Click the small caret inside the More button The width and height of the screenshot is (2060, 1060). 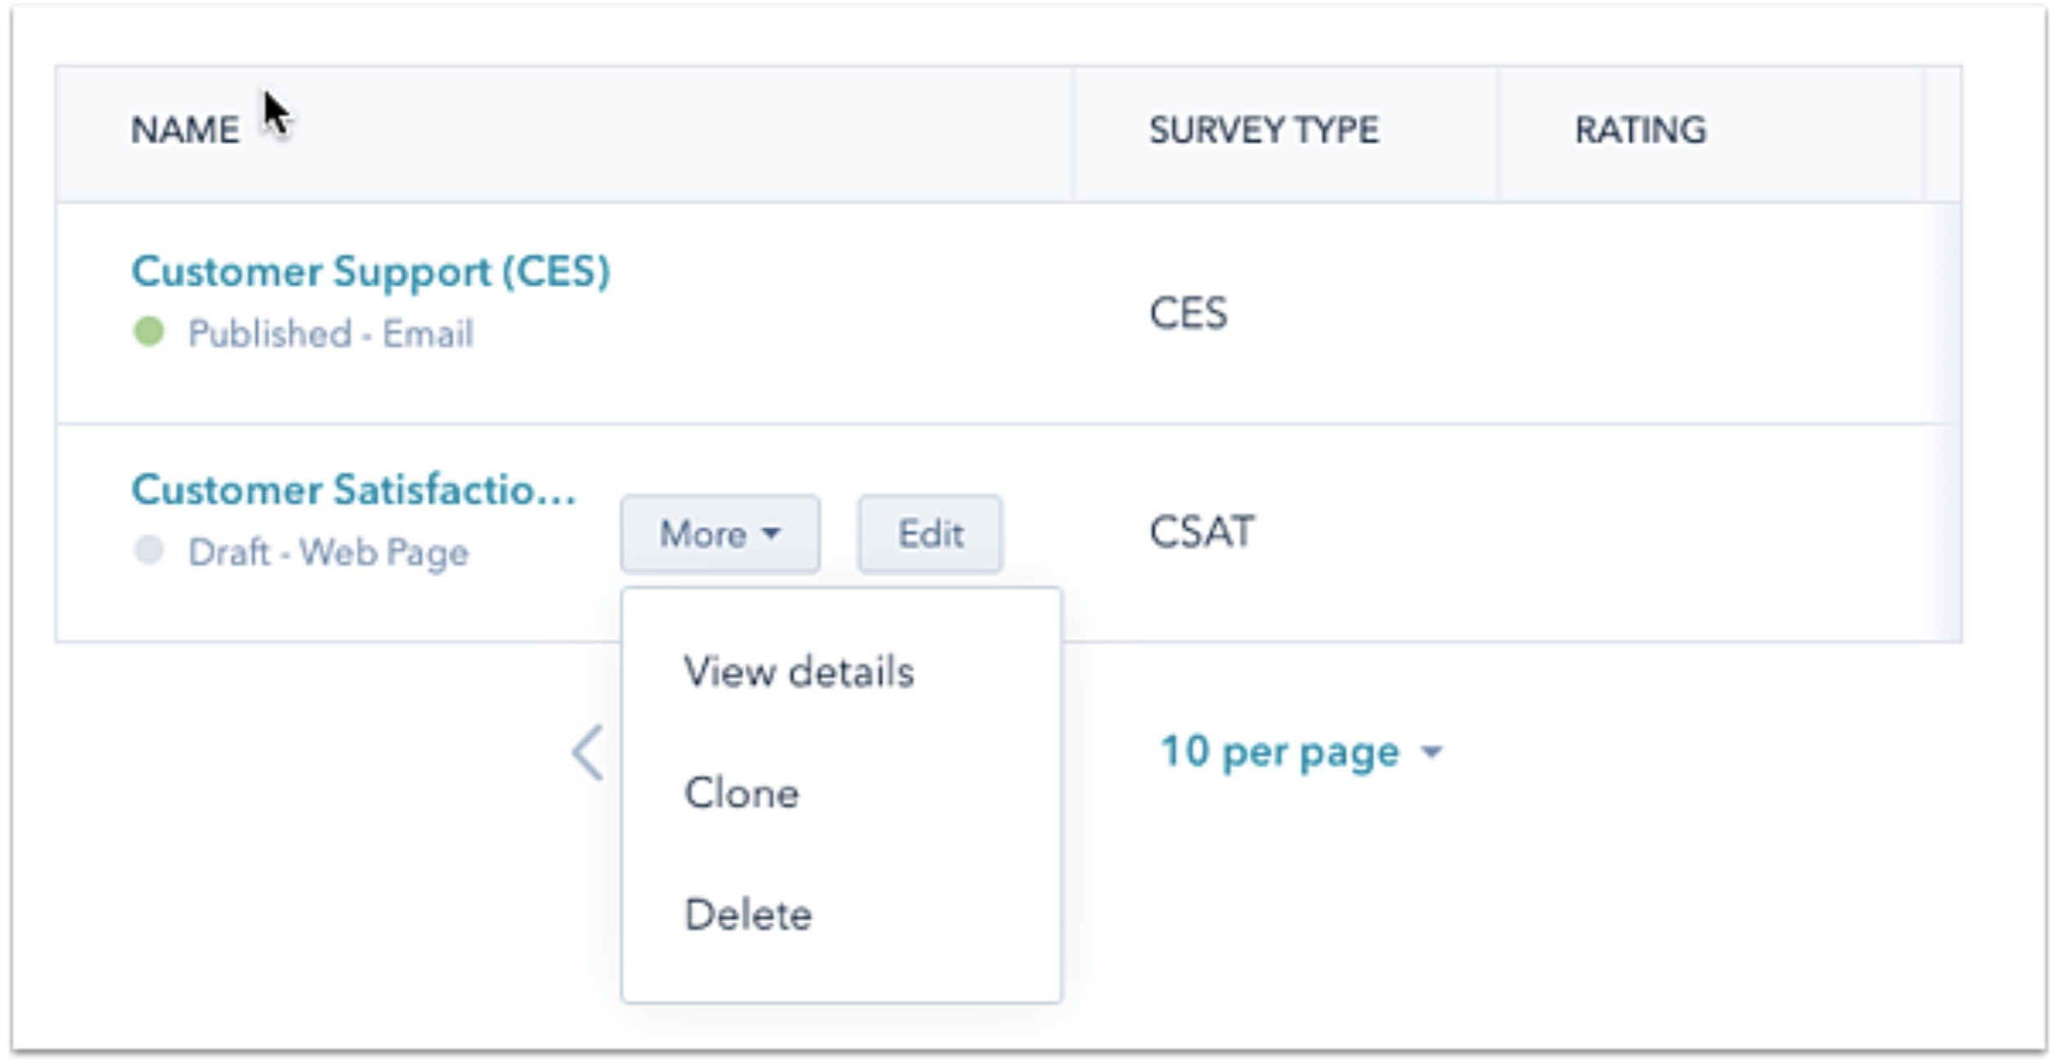tap(771, 534)
